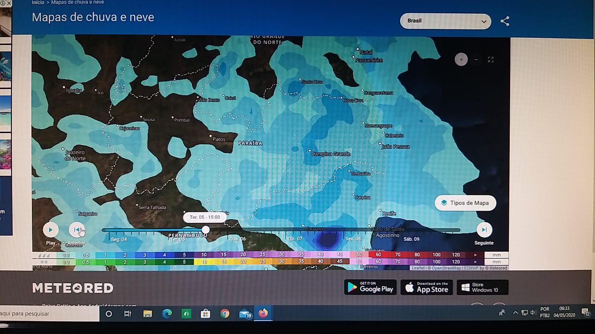Click the share icon next to Brasil

pos(505,21)
